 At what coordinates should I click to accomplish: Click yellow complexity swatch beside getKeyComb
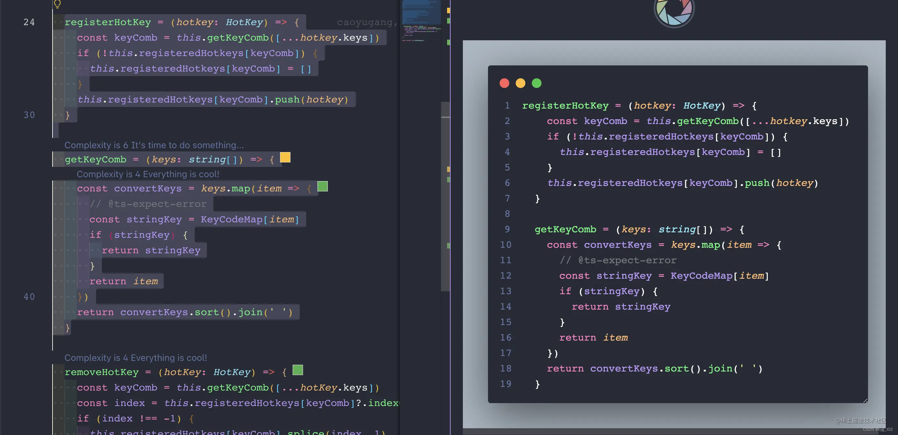pyautogui.click(x=285, y=158)
